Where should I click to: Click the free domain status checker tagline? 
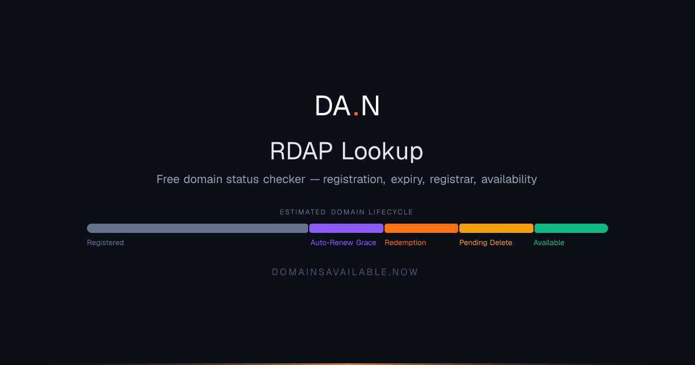tap(346, 180)
